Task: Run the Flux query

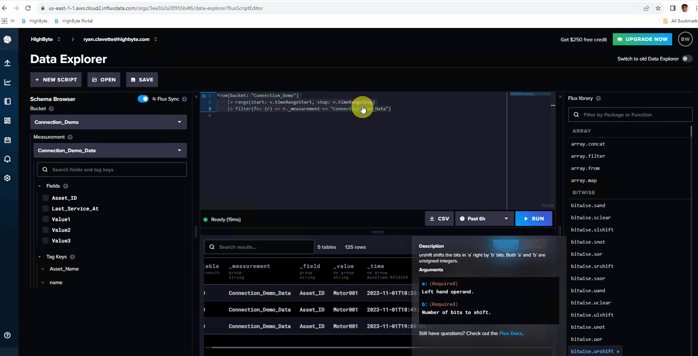Action: (x=534, y=219)
